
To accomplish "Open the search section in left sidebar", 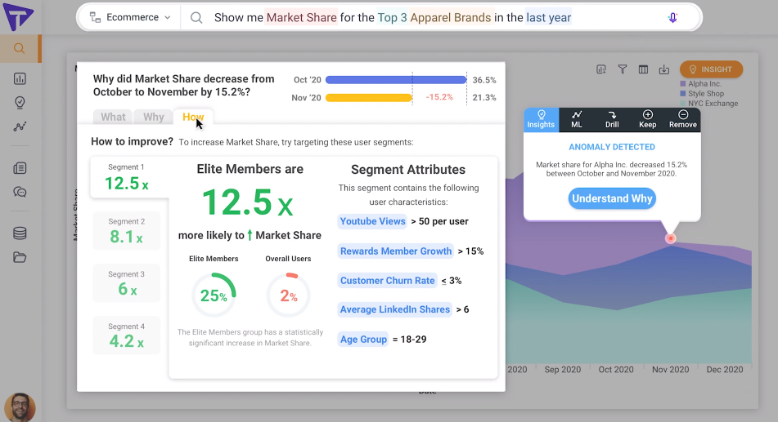I will [x=20, y=48].
